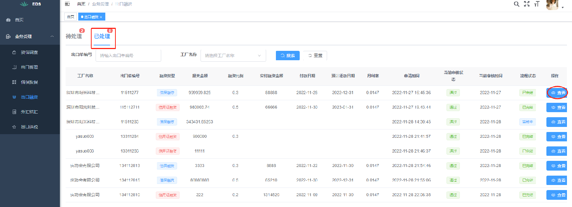Click the blue 搜索 button
572x207 pixels.
coord(288,56)
